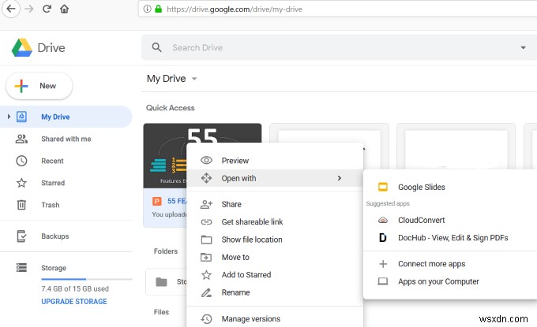The width and height of the screenshot is (537, 327).
Task: Open the My Drive title dropdown
Action: pos(194,79)
